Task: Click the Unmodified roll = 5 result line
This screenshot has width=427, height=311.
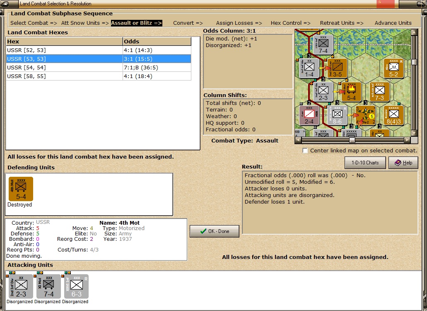Action: pos(290,182)
